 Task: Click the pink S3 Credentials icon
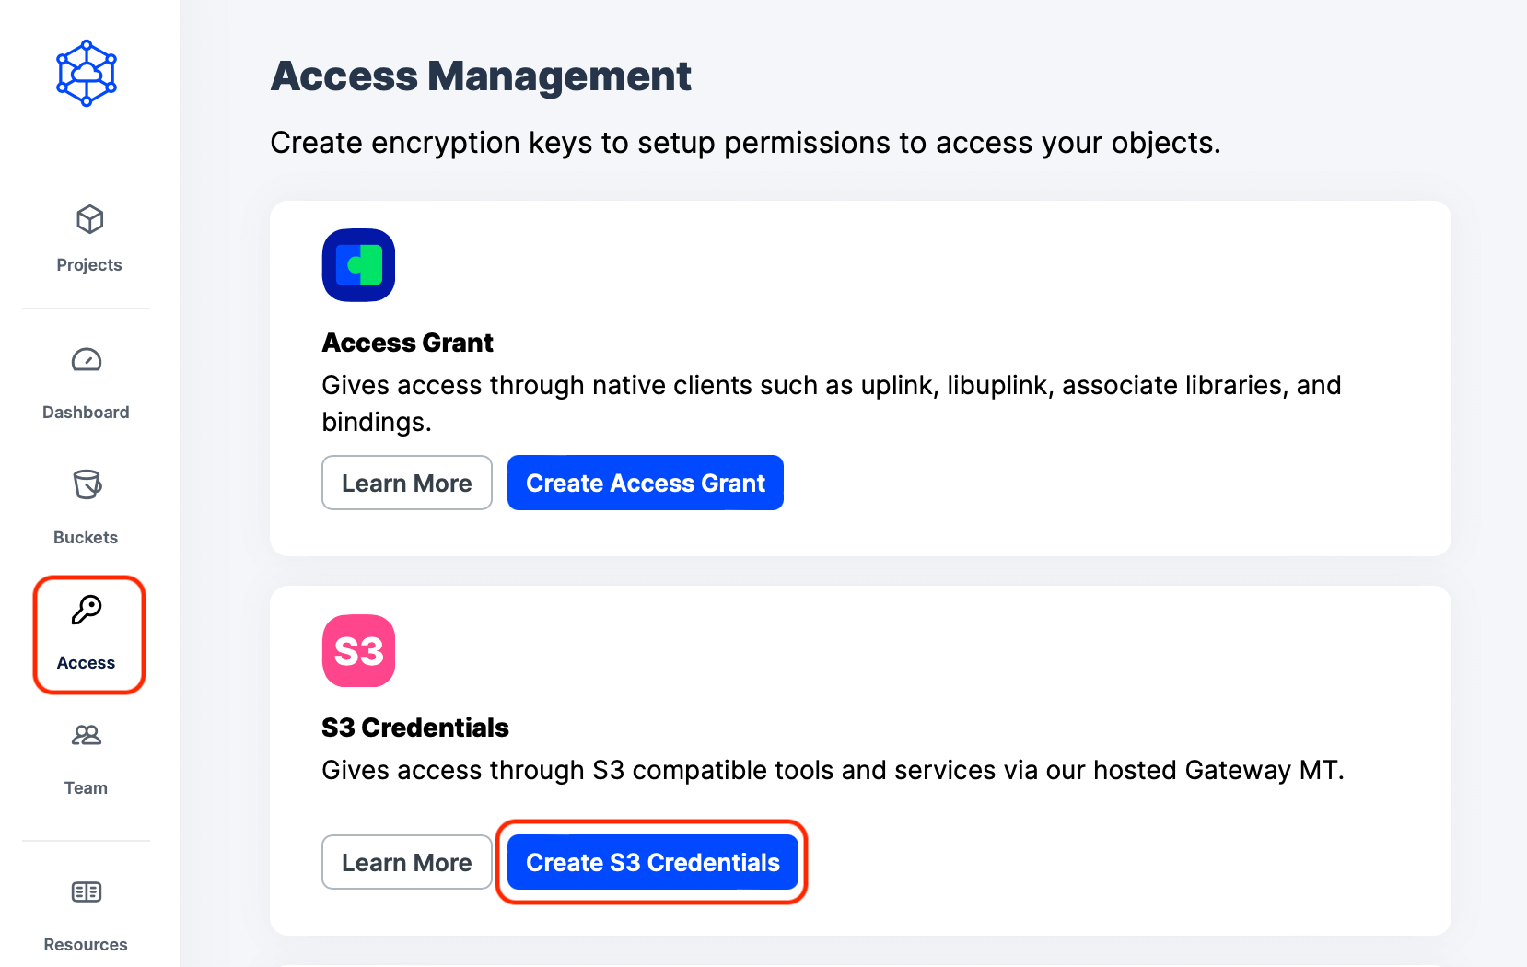click(358, 650)
